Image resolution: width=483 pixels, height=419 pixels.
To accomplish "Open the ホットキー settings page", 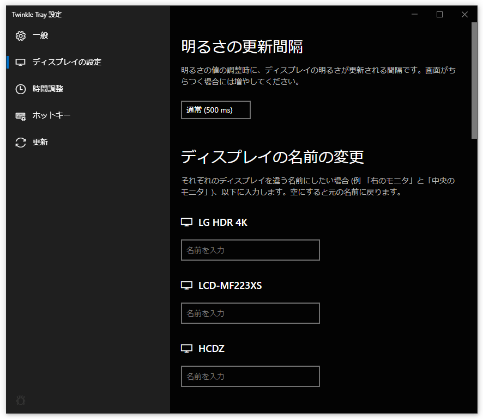I will [88, 115].
